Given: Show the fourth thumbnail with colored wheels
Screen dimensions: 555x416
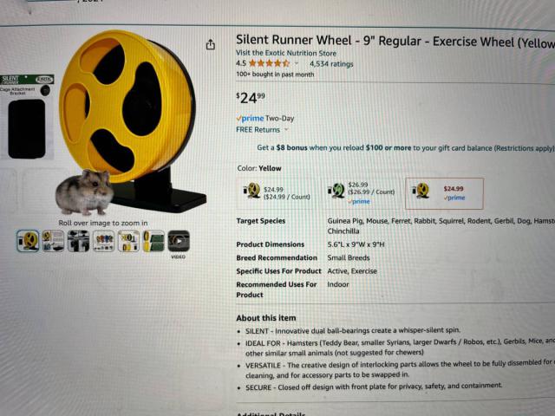Looking at the screenshot, I should coord(103,241).
